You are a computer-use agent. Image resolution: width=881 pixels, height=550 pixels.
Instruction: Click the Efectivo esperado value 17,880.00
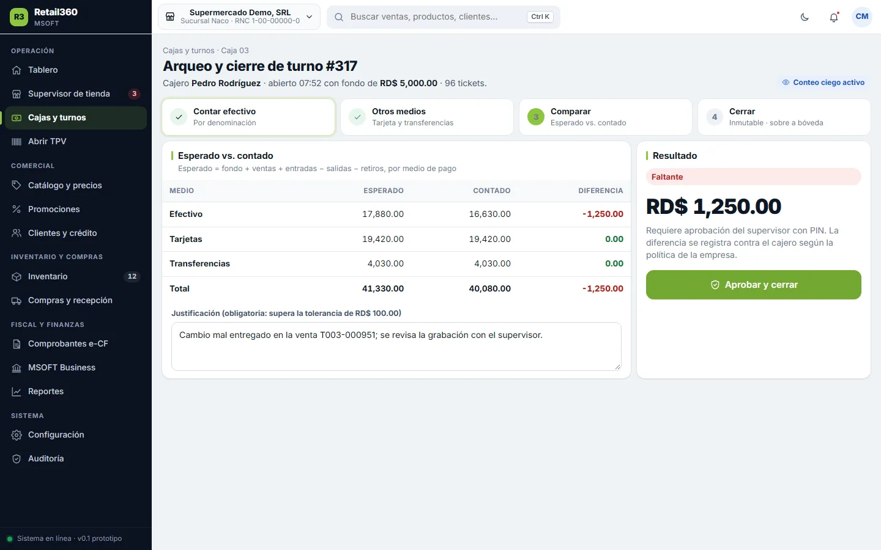pos(383,215)
